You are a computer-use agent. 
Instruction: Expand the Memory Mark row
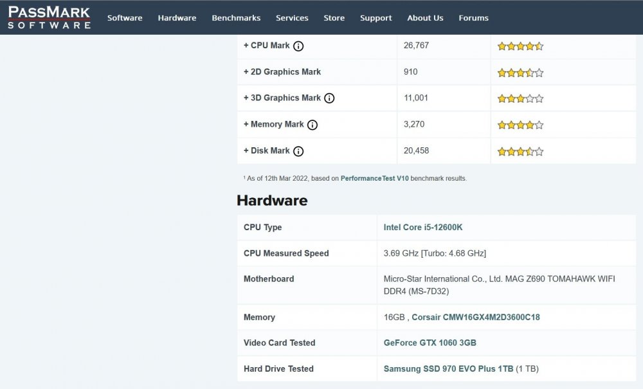[x=273, y=125]
